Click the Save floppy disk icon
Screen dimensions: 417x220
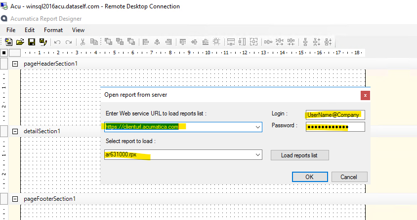point(32,42)
